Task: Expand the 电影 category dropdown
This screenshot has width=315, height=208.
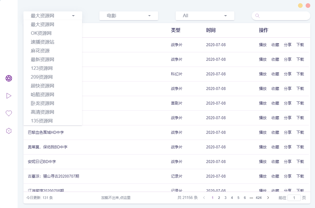Action: (x=128, y=16)
